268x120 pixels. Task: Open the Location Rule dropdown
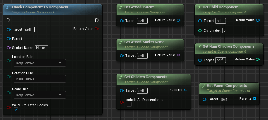pyautogui.click(x=40, y=63)
